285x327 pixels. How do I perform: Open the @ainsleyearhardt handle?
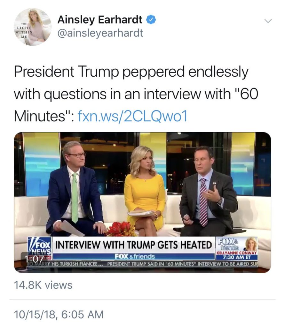click(100, 33)
